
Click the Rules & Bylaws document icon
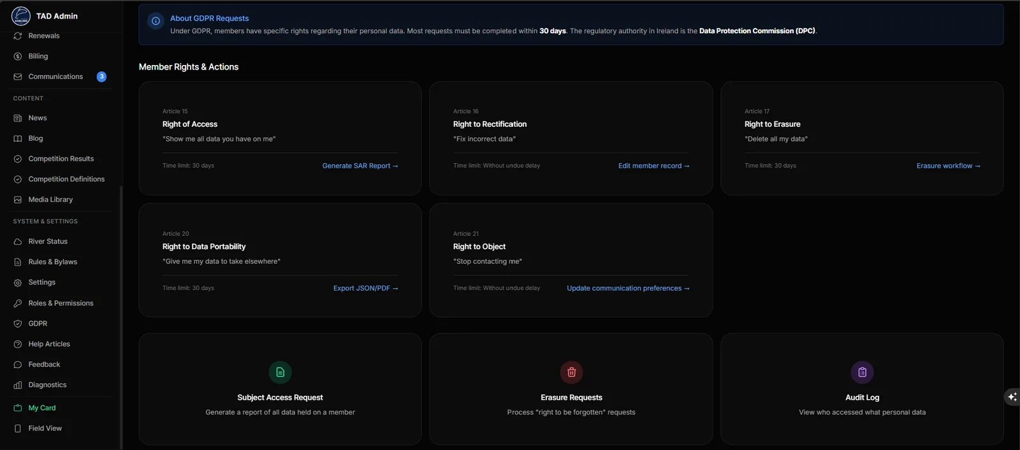18,262
